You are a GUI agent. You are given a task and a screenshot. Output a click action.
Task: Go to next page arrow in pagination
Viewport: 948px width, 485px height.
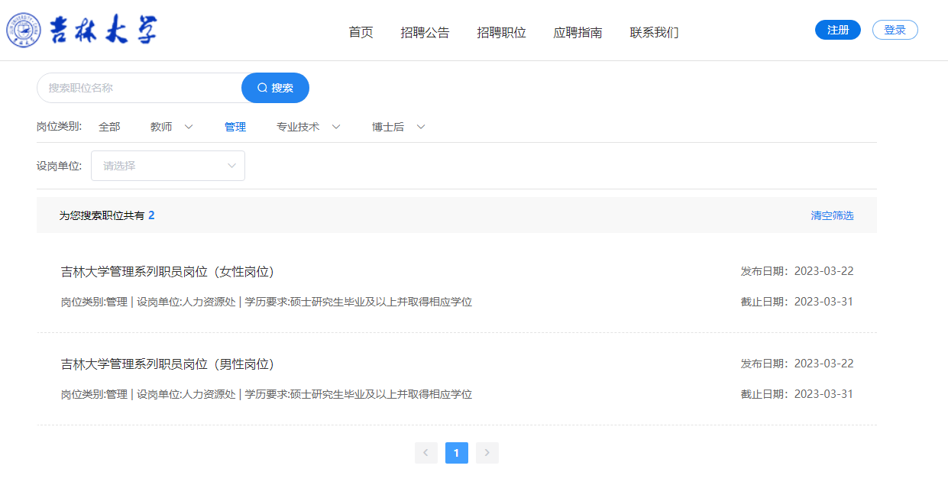(487, 453)
